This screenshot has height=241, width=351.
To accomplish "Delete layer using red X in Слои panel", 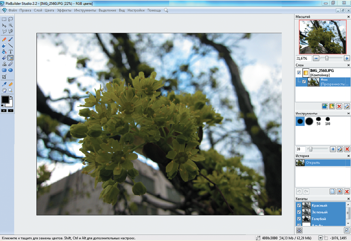I will coord(339,106).
